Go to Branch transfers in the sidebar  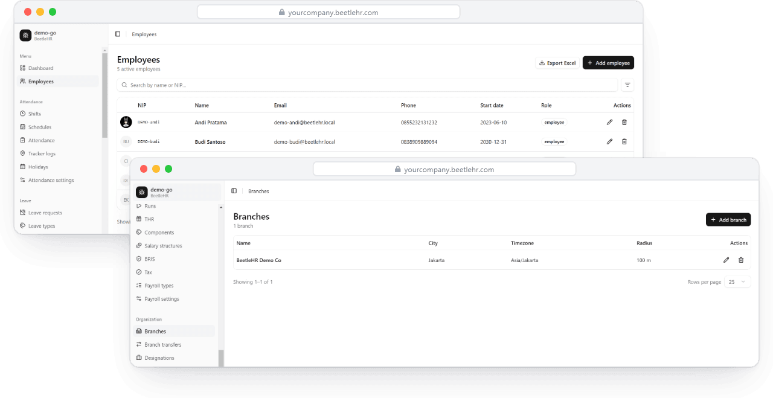[x=175, y=345]
